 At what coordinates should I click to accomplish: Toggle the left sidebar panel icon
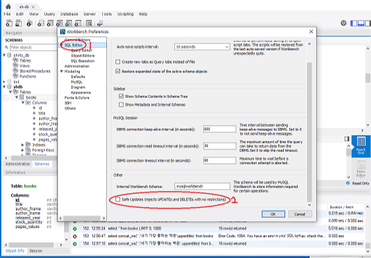pos(354,23)
